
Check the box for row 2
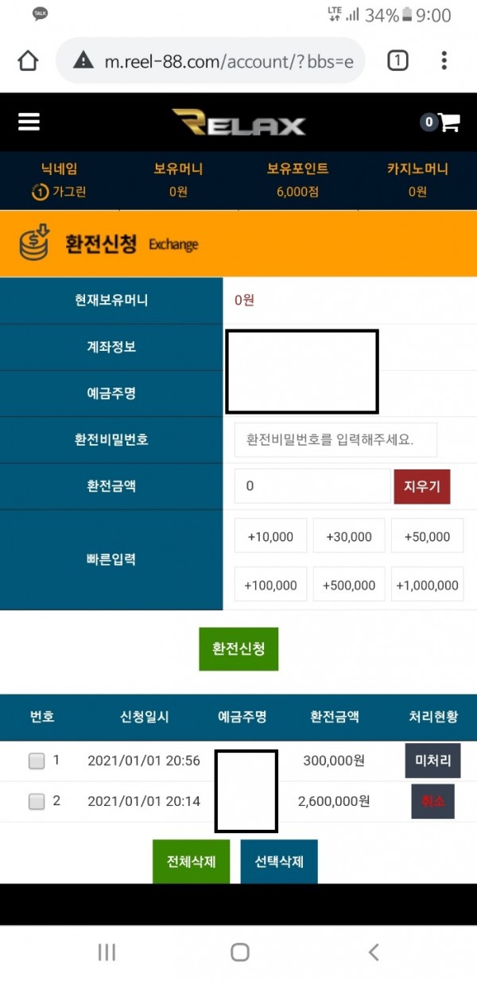37,802
